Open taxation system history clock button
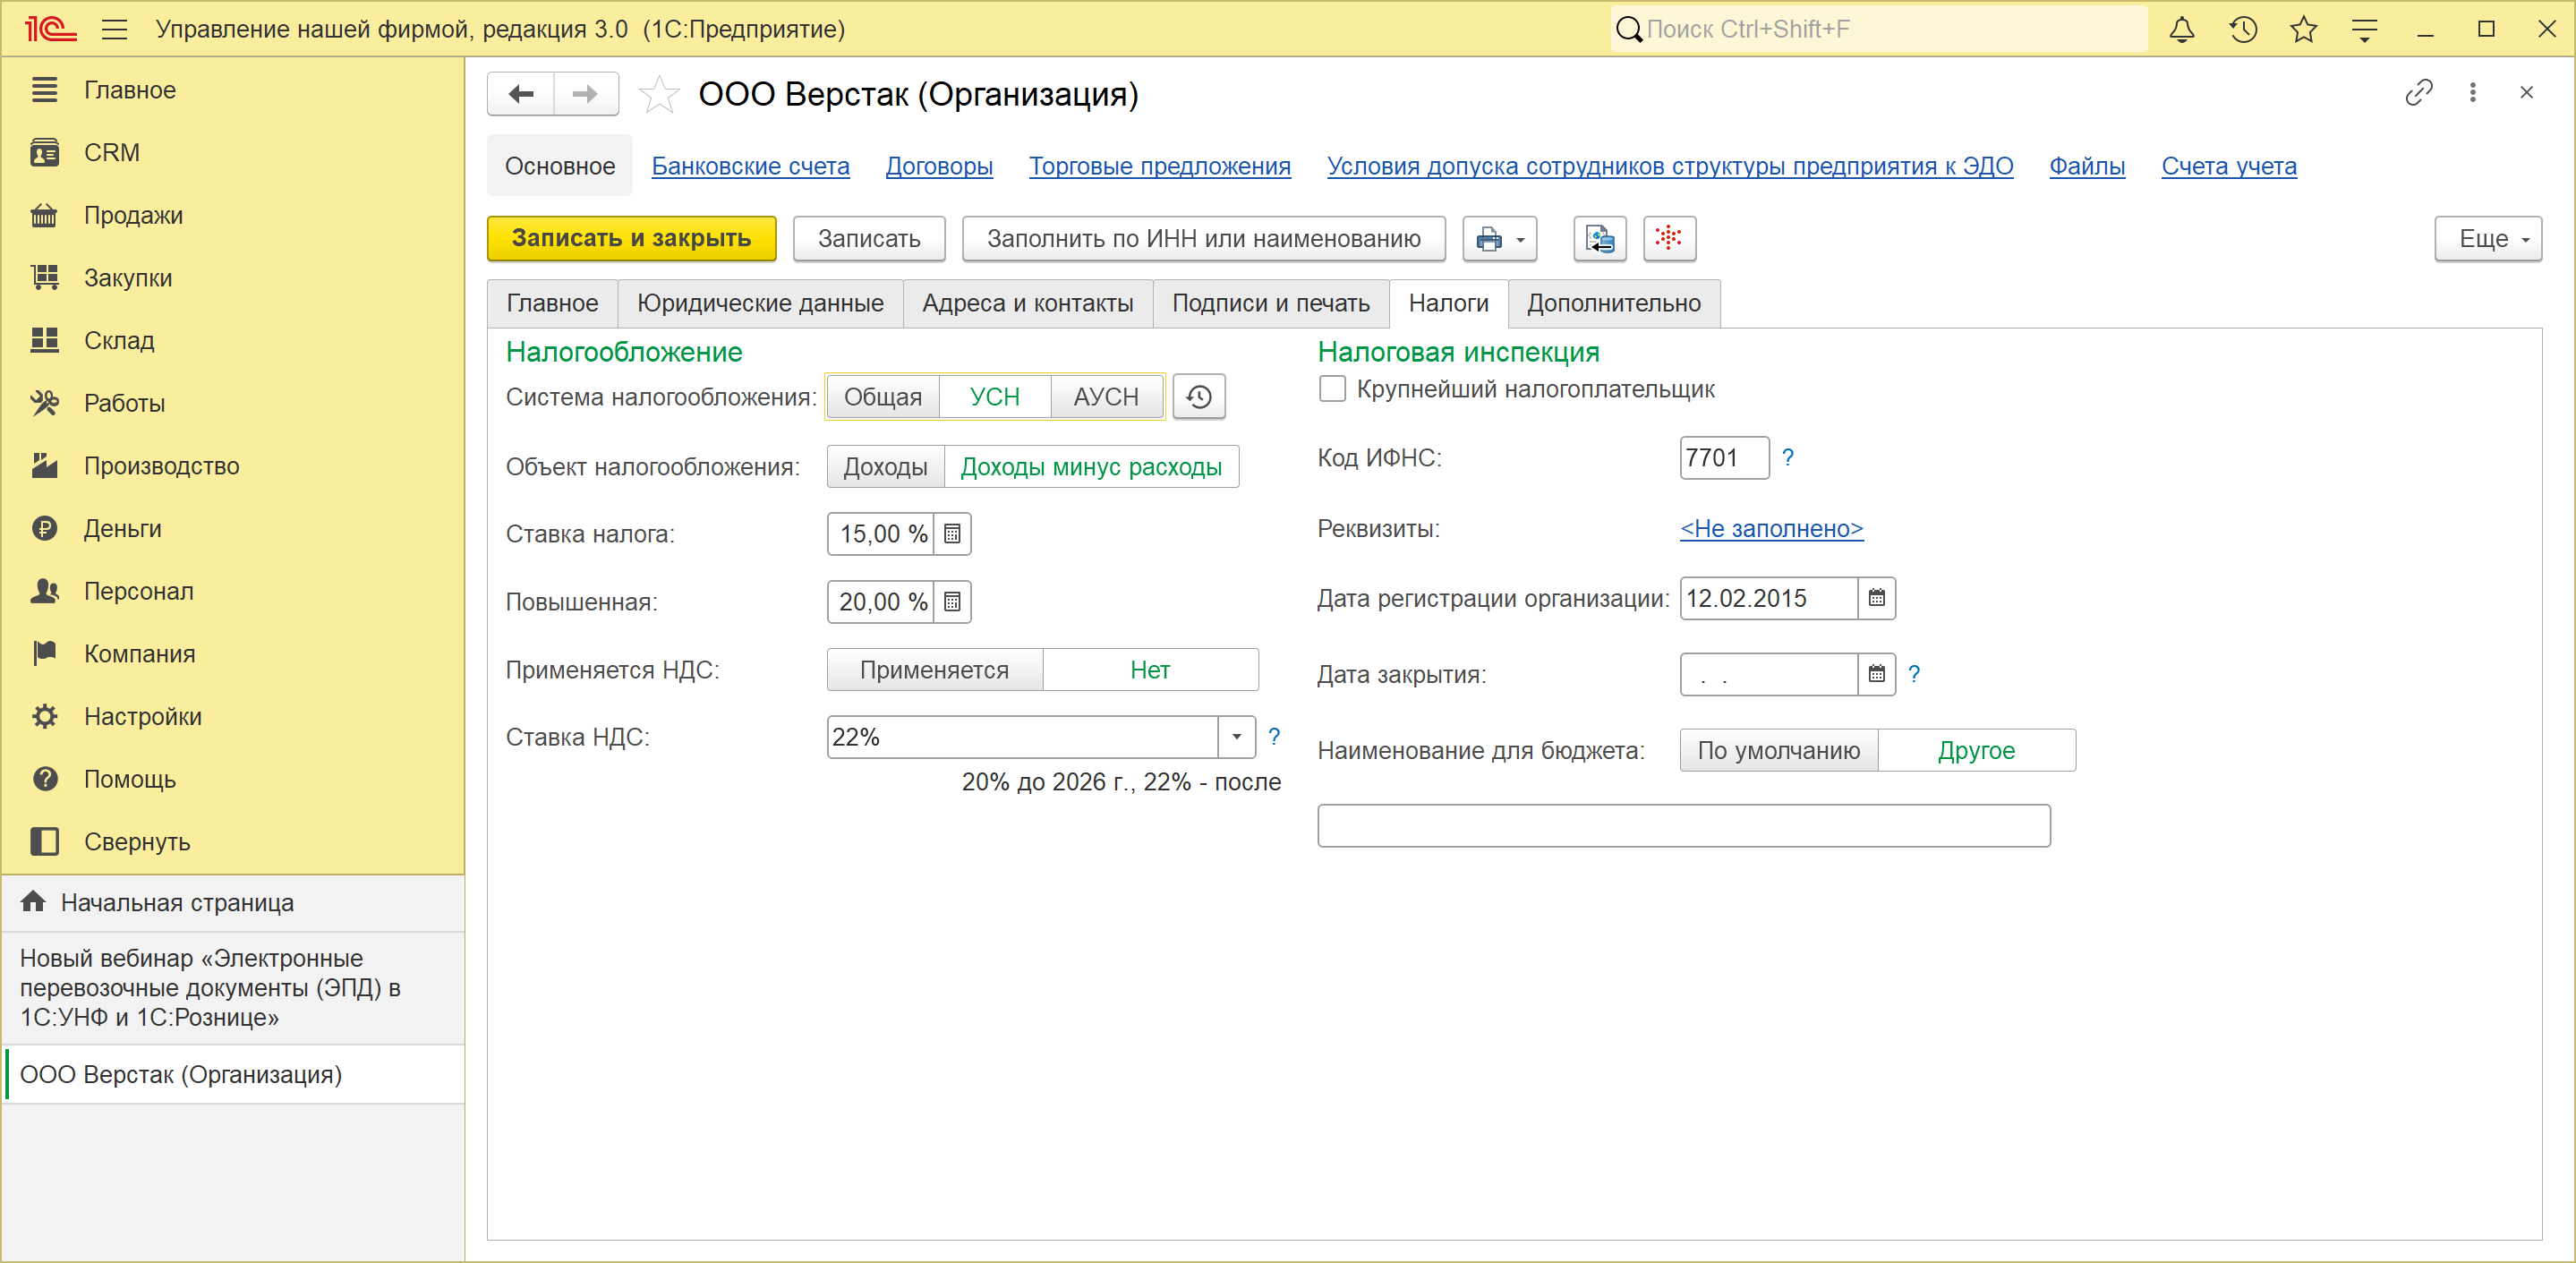The height and width of the screenshot is (1263, 2576). [x=1199, y=397]
